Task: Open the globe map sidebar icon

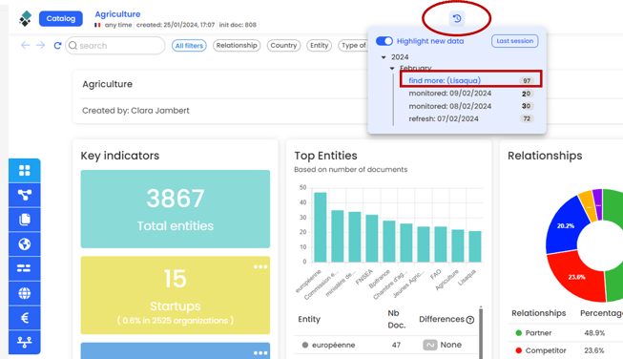Action: tap(25, 243)
